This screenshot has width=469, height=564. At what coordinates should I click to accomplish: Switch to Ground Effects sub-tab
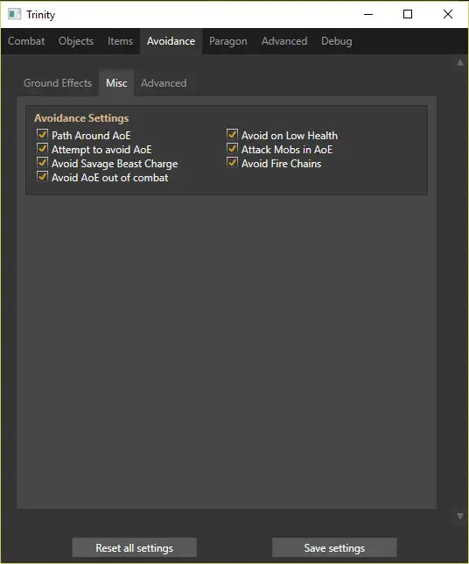click(58, 83)
